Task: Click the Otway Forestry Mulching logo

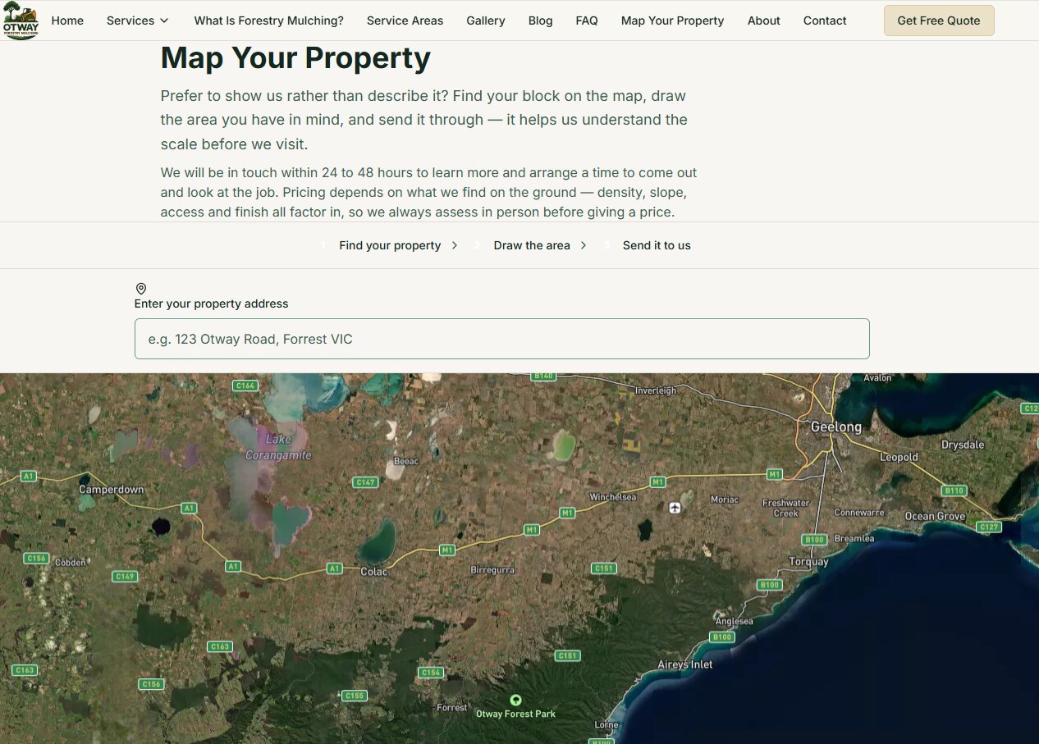Action: [21, 21]
